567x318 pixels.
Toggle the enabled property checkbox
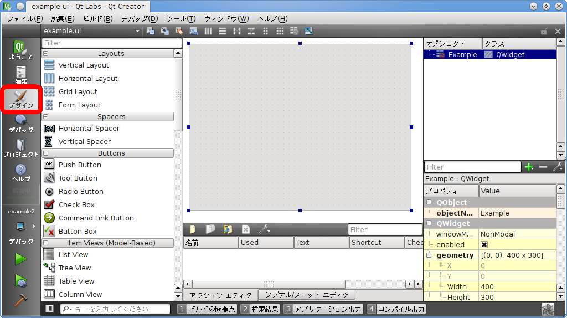click(x=484, y=245)
